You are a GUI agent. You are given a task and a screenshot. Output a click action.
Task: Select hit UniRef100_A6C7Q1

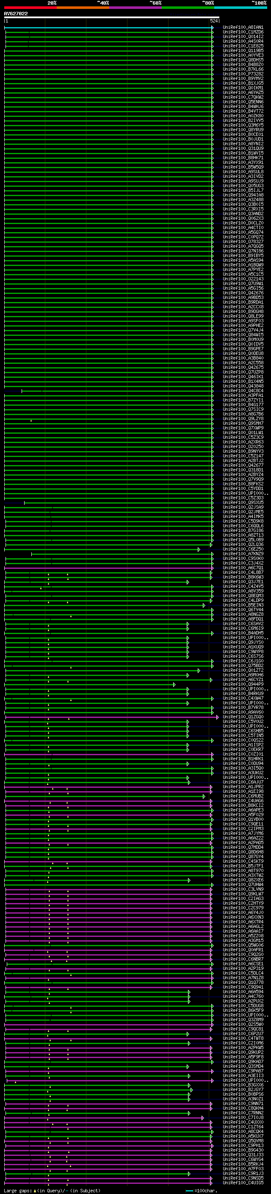tap(243, 567)
